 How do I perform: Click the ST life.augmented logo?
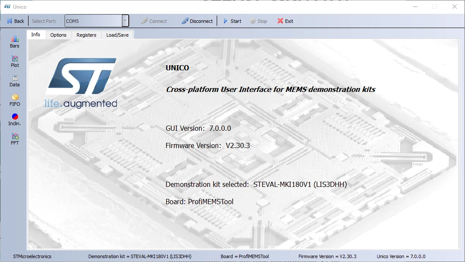tap(81, 83)
